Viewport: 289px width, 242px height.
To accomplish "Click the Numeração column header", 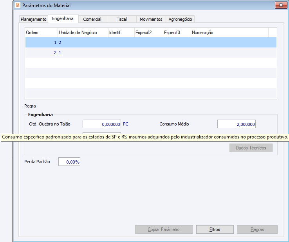I will [229, 33].
